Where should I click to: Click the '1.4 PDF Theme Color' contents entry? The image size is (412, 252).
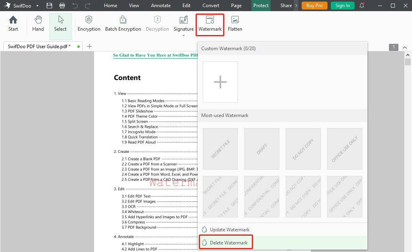[x=140, y=116]
